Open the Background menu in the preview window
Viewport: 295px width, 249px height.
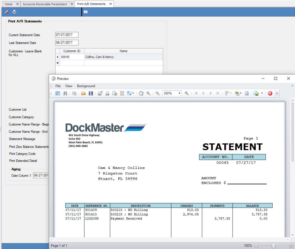point(86,86)
